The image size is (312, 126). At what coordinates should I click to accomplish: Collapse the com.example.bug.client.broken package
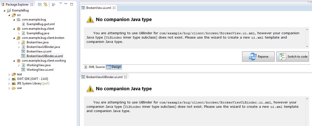(x=14, y=38)
